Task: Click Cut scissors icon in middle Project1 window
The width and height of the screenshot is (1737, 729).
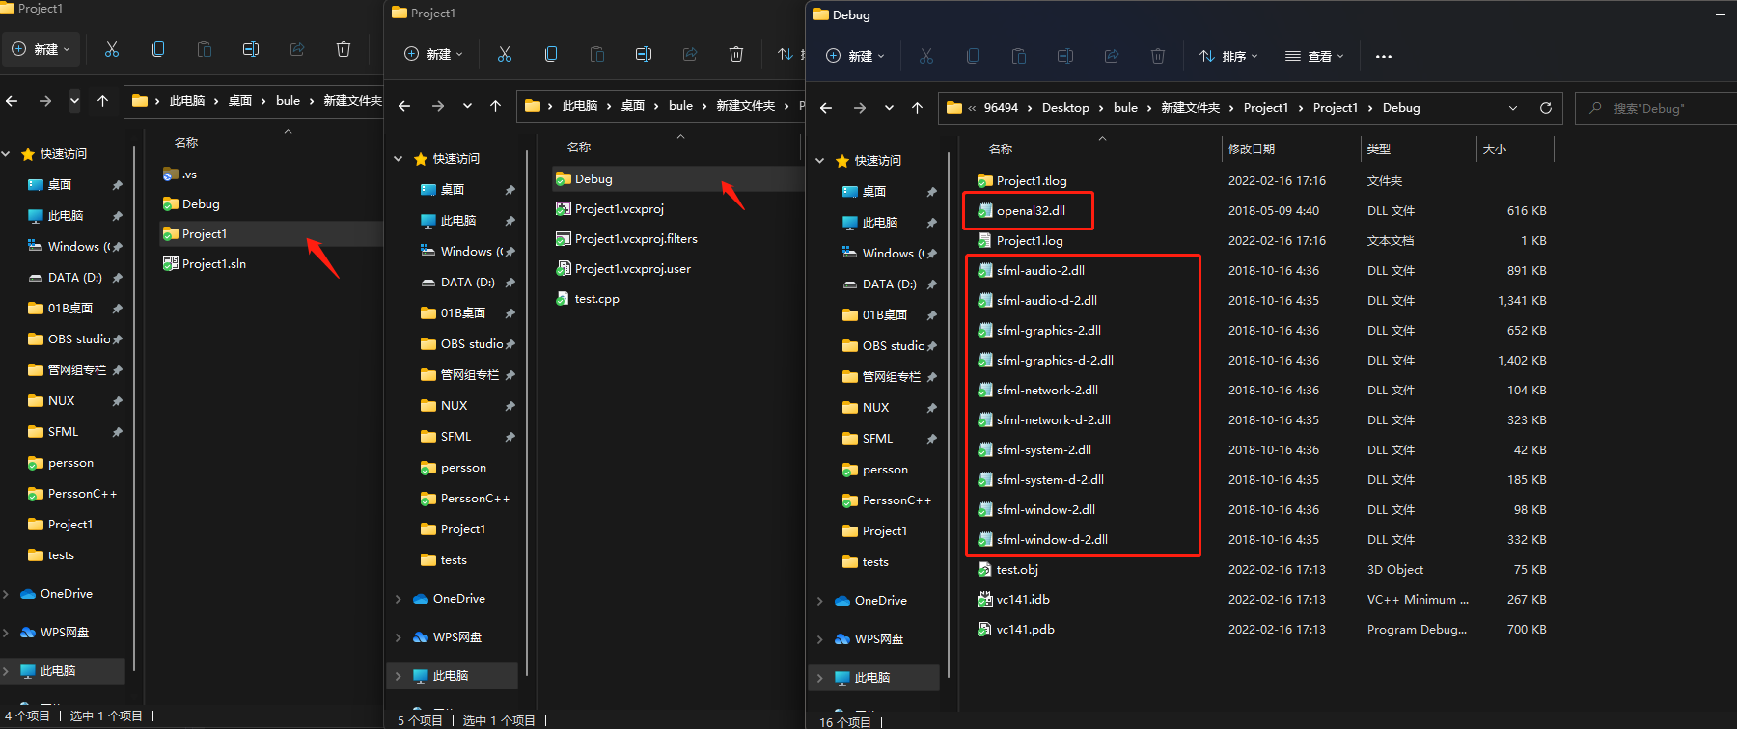Action: (x=505, y=54)
